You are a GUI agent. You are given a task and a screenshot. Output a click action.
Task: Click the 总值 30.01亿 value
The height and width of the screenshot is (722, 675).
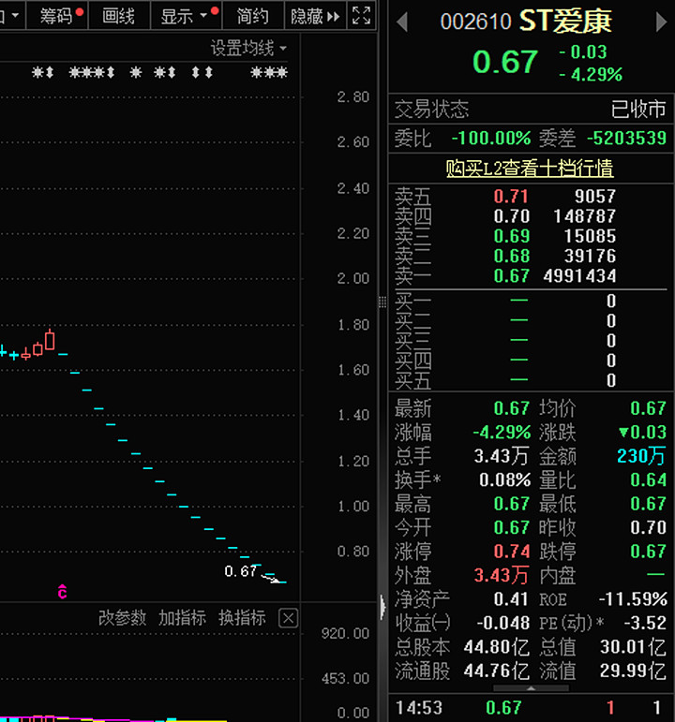pos(633,647)
